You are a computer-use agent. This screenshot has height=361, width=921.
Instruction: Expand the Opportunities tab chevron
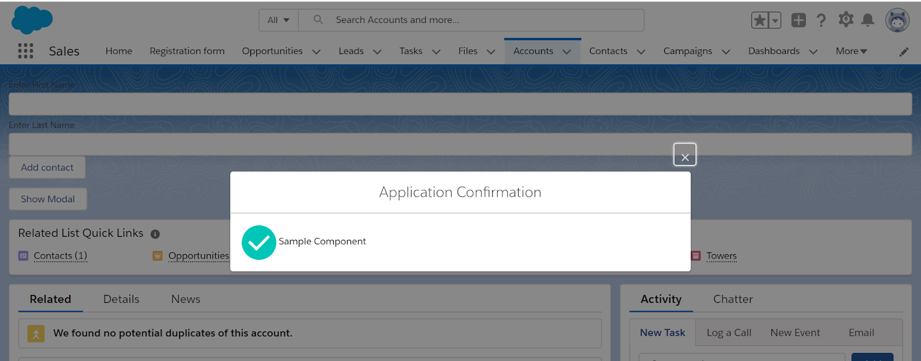point(316,52)
